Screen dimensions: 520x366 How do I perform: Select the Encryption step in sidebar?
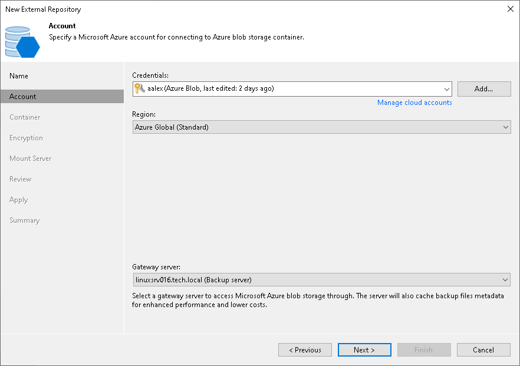click(26, 138)
